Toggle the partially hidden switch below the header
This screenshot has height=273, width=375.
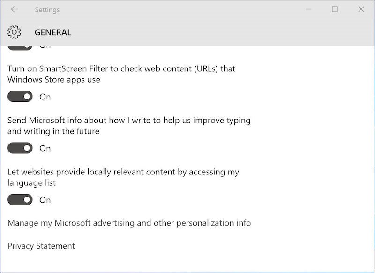click(20, 47)
